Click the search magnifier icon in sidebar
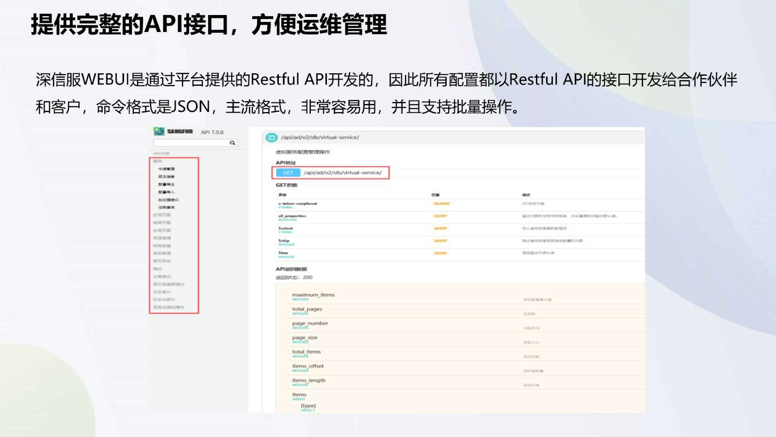The height and width of the screenshot is (437, 776). pyautogui.click(x=232, y=143)
